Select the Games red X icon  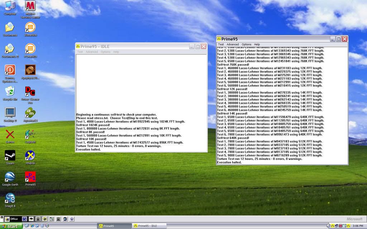click(10, 136)
